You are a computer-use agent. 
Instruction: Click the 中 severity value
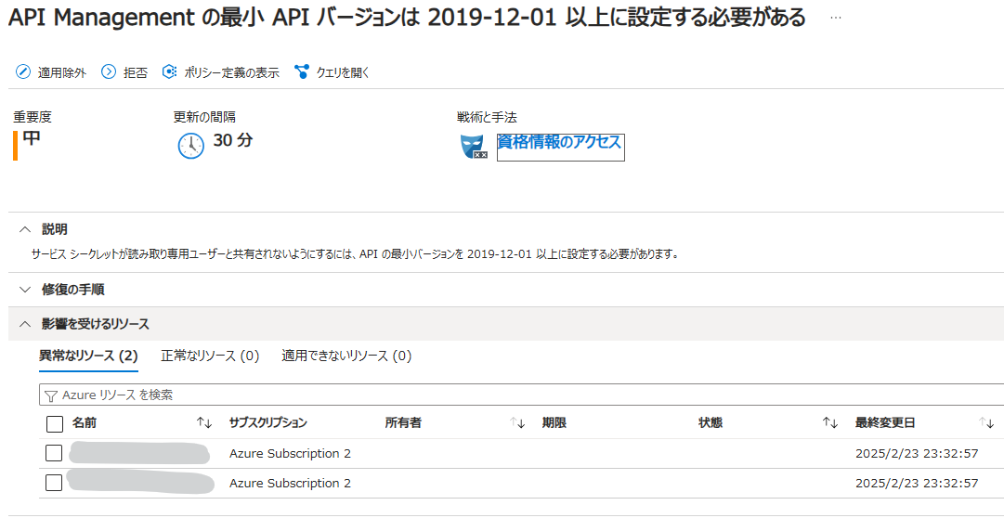[32, 139]
